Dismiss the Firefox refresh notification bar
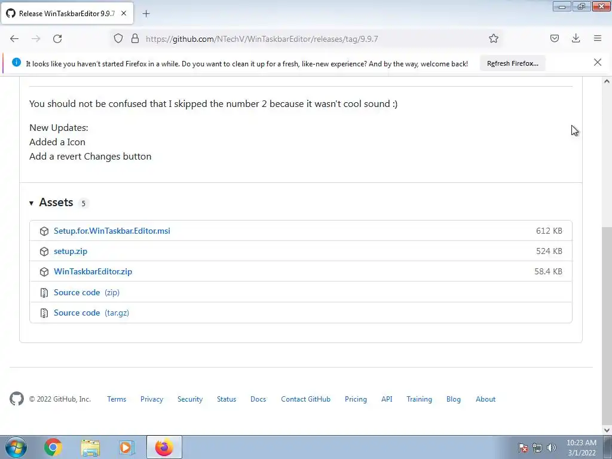Image resolution: width=612 pixels, height=459 pixels. (x=597, y=62)
